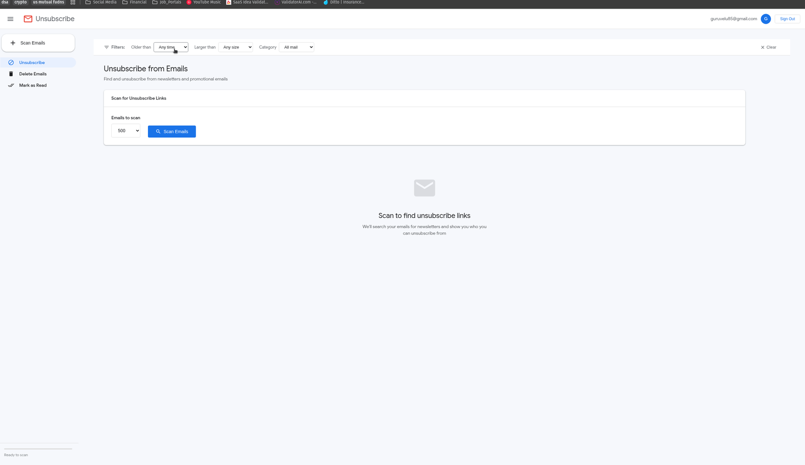Screen dimensions: 805x465
Task: Open the Category All mail dropdown
Action: coord(297,47)
